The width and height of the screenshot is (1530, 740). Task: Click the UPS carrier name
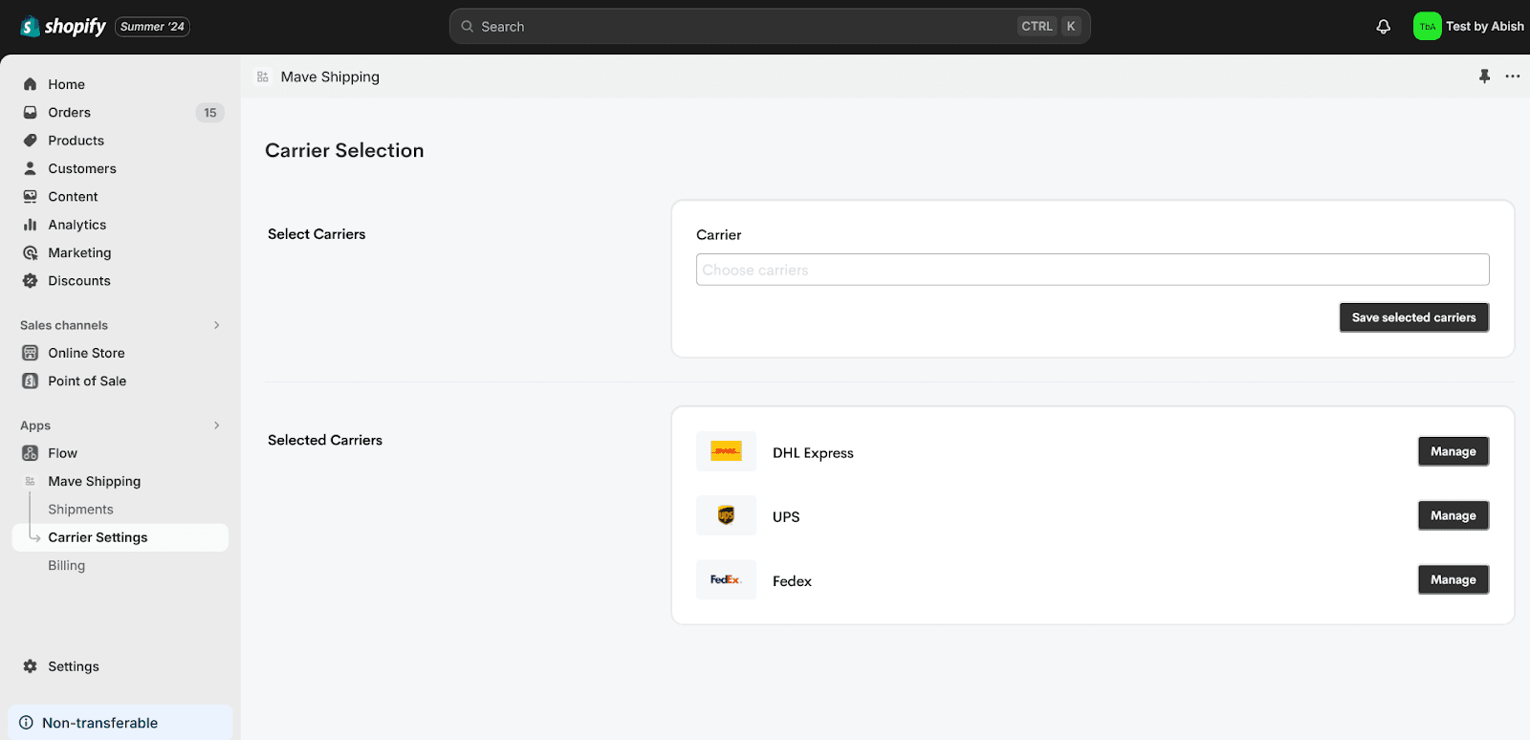coord(786,517)
